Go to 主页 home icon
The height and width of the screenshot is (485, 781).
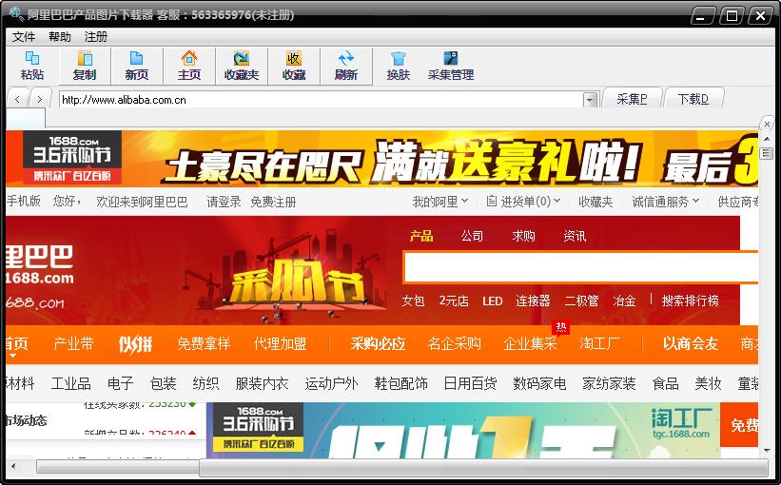pos(188,66)
